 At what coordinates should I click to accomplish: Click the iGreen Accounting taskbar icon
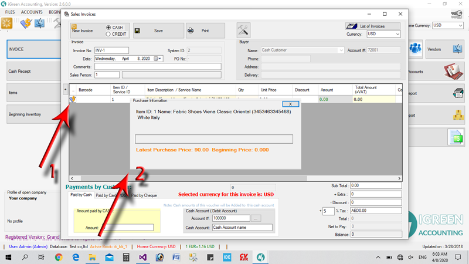pos(260,258)
